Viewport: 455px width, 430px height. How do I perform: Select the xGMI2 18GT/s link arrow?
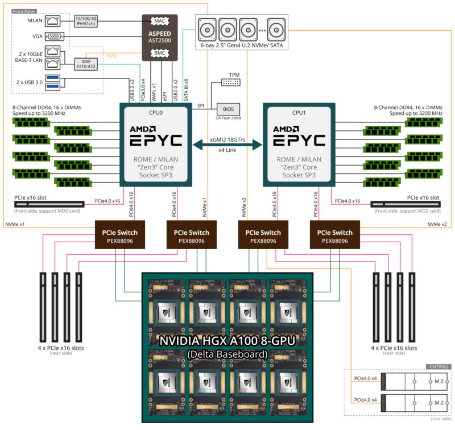point(227,144)
